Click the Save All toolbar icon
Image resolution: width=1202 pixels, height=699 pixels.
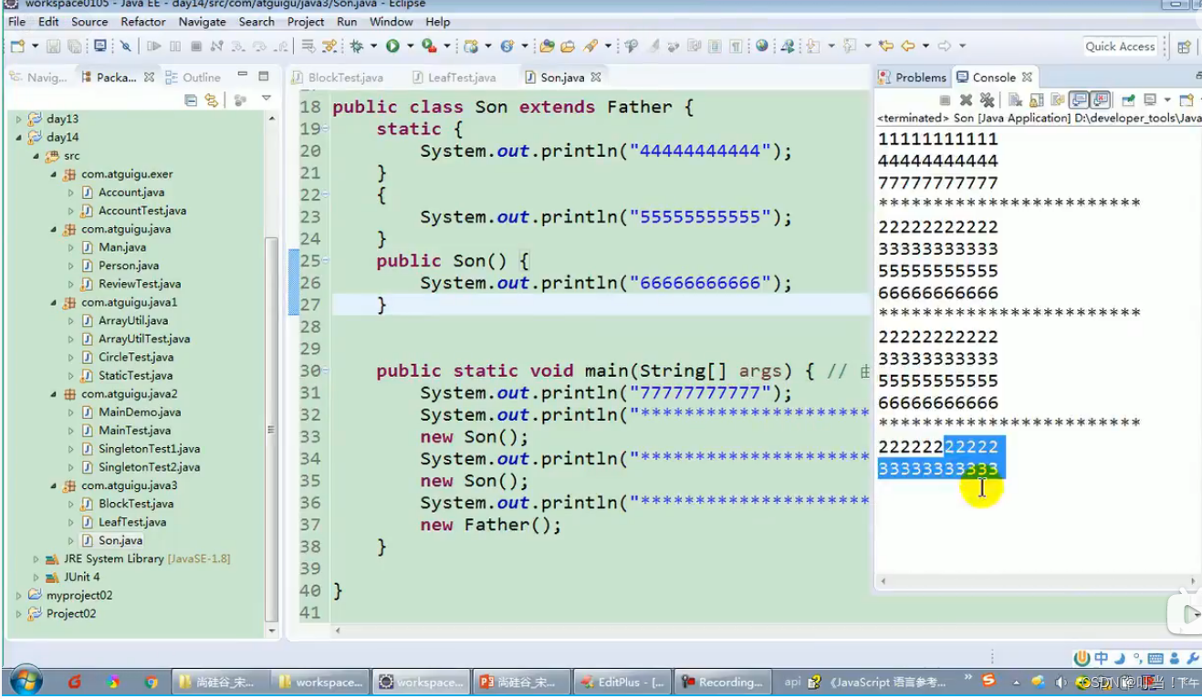tap(74, 47)
